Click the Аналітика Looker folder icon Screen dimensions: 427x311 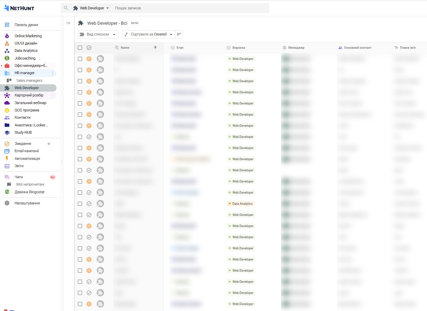pyautogui.click(x=7, y=125)
